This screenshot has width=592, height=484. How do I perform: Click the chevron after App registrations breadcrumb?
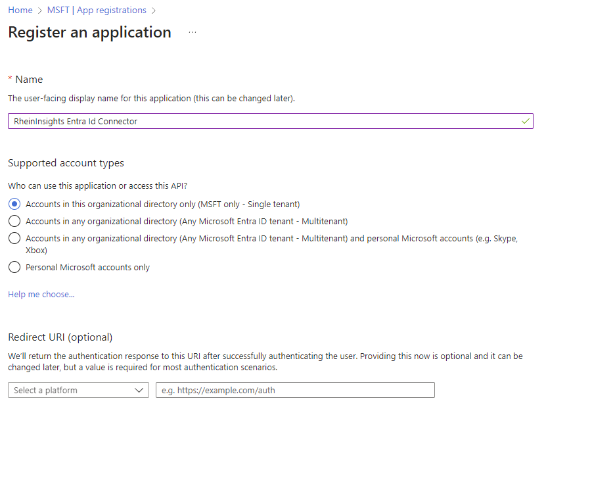(x=154, y=11)
